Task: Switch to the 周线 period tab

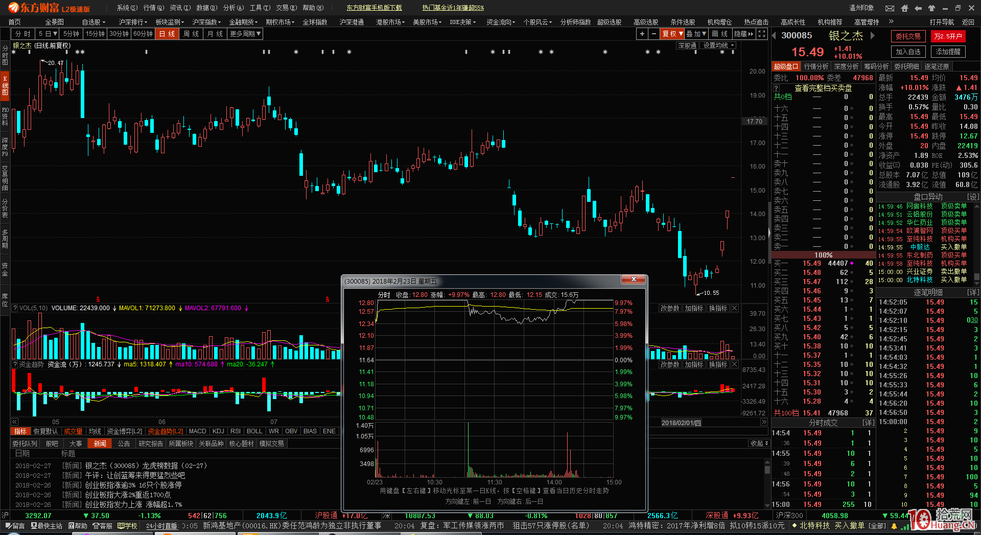Action: (191, 34)
